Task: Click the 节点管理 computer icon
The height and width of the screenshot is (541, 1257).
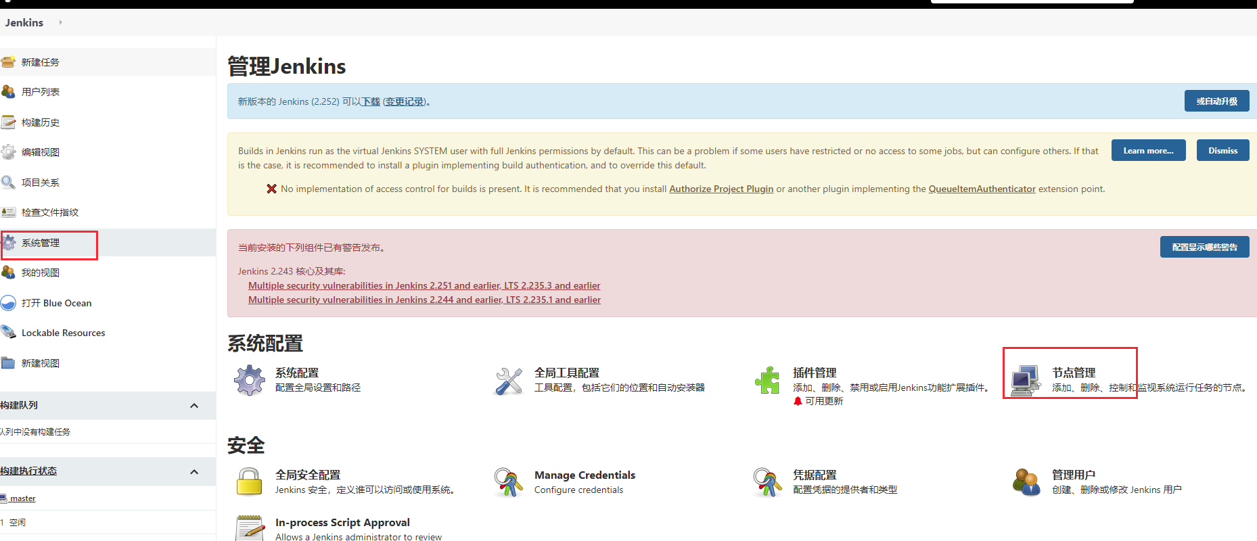Action: (1026, 381)
